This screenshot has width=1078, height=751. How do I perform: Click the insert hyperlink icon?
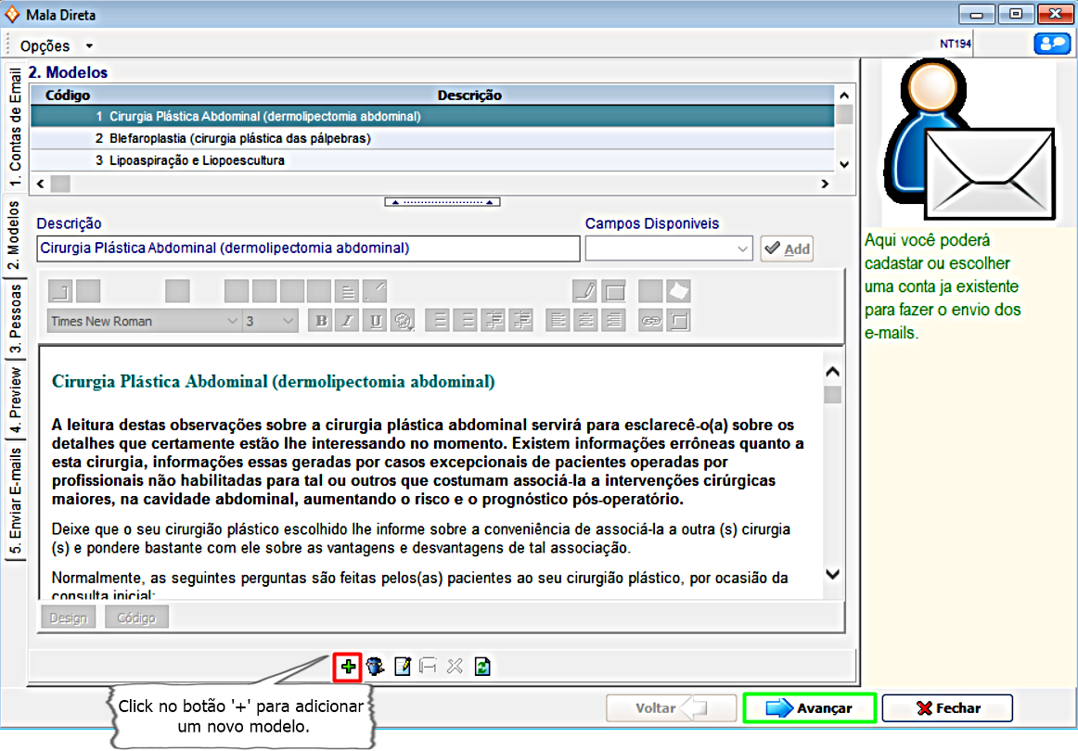click(x=651, y=321)
